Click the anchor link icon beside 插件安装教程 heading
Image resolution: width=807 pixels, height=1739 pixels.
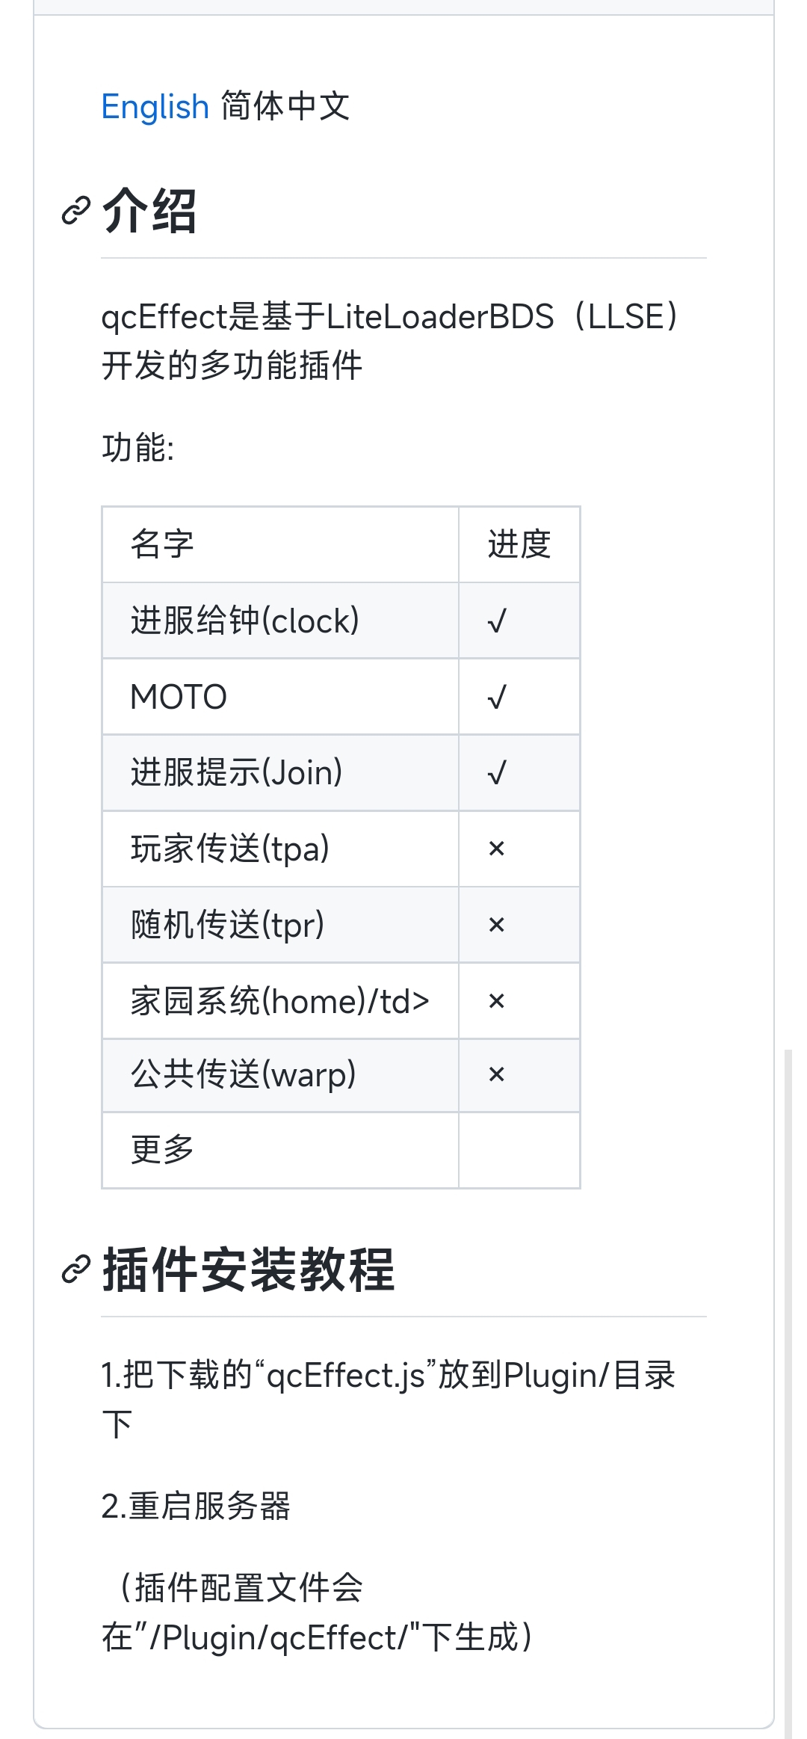75,1269
